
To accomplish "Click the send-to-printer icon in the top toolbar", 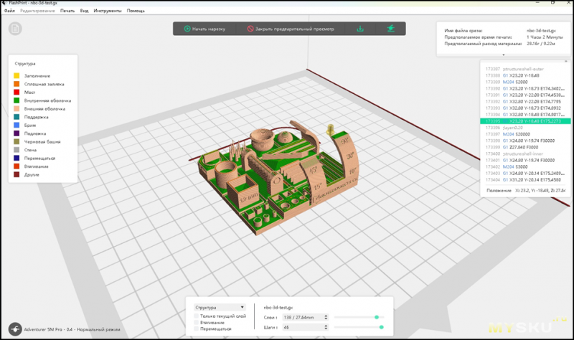I will pyautogui.click(x=390, y=29).
